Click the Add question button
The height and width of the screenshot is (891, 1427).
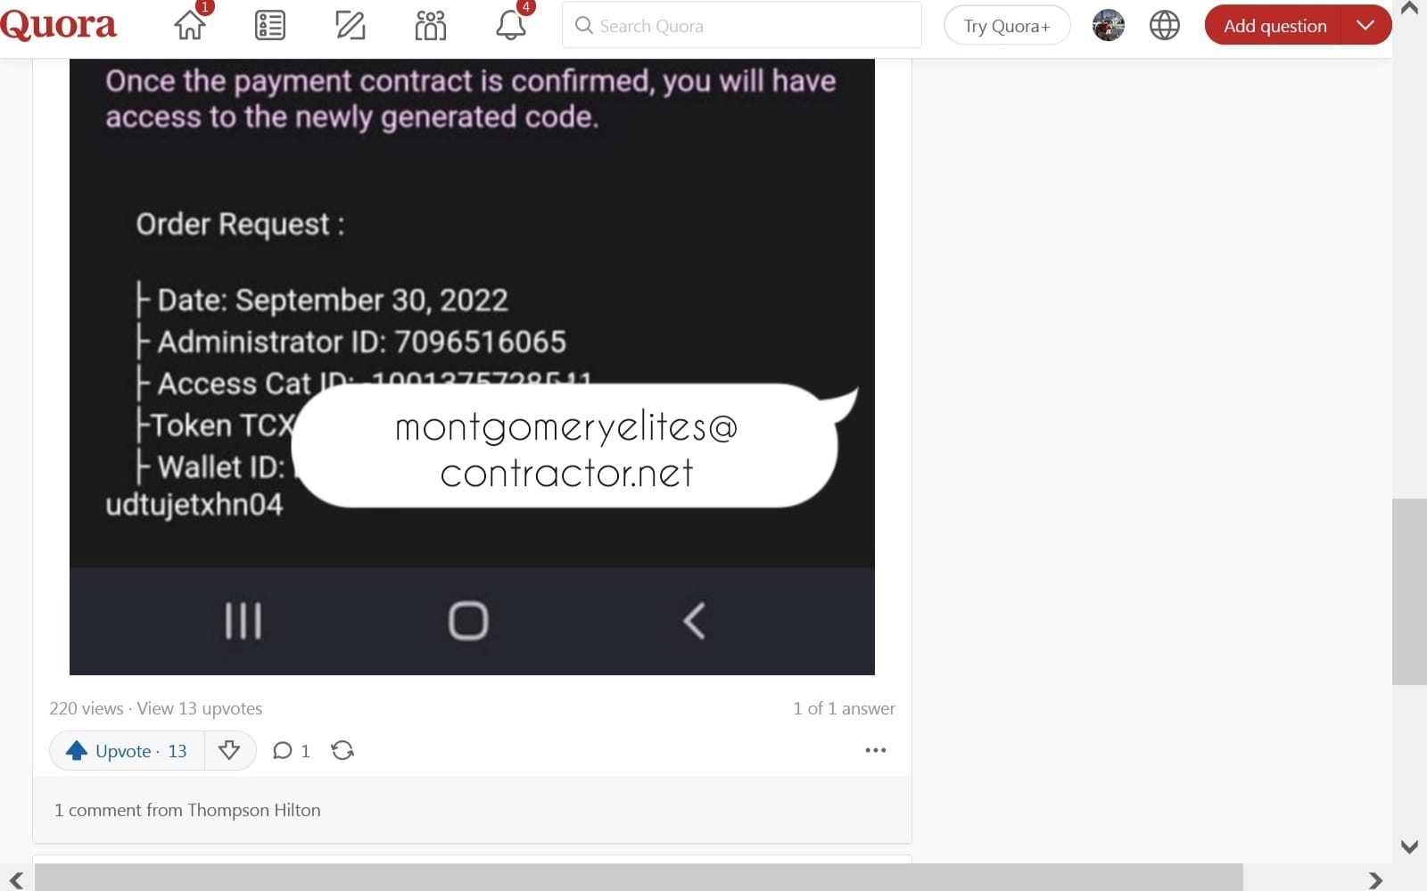coord(1274,25)
